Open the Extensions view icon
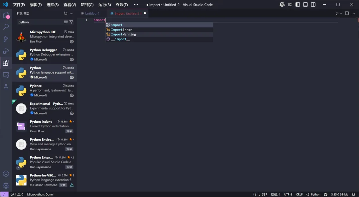The image size is (359, 197). (x=6, y=63)
